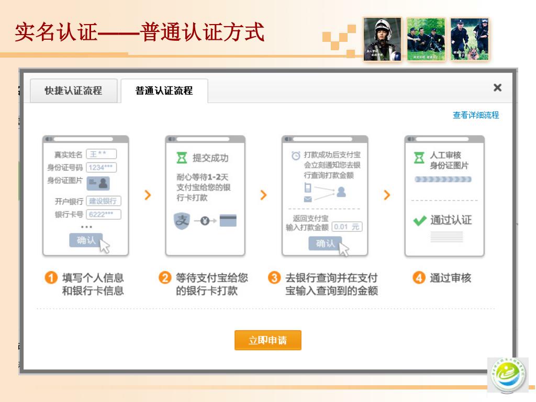
Task: Click the text 填写个人信息和银行卡信息
Action: [93, 284]
